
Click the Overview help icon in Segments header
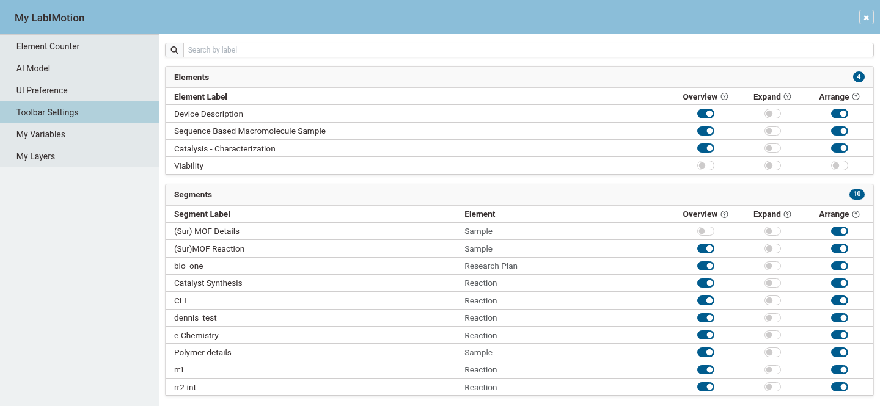pos(725,214)
